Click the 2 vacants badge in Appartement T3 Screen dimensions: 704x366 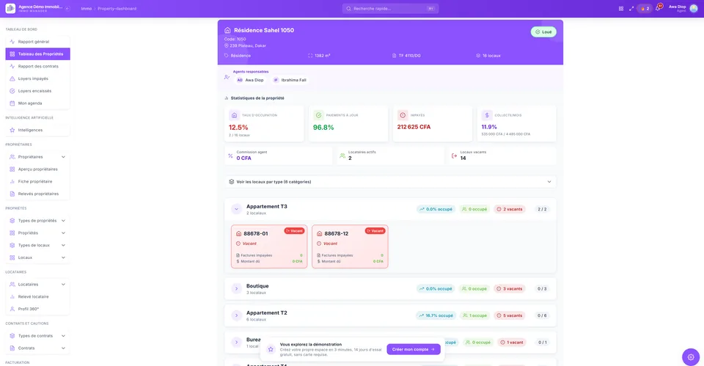510,209
